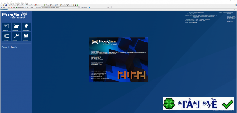This screenshot has height=113, width=237.
Task: Run the simulation with green play
Action: (8, 7)
